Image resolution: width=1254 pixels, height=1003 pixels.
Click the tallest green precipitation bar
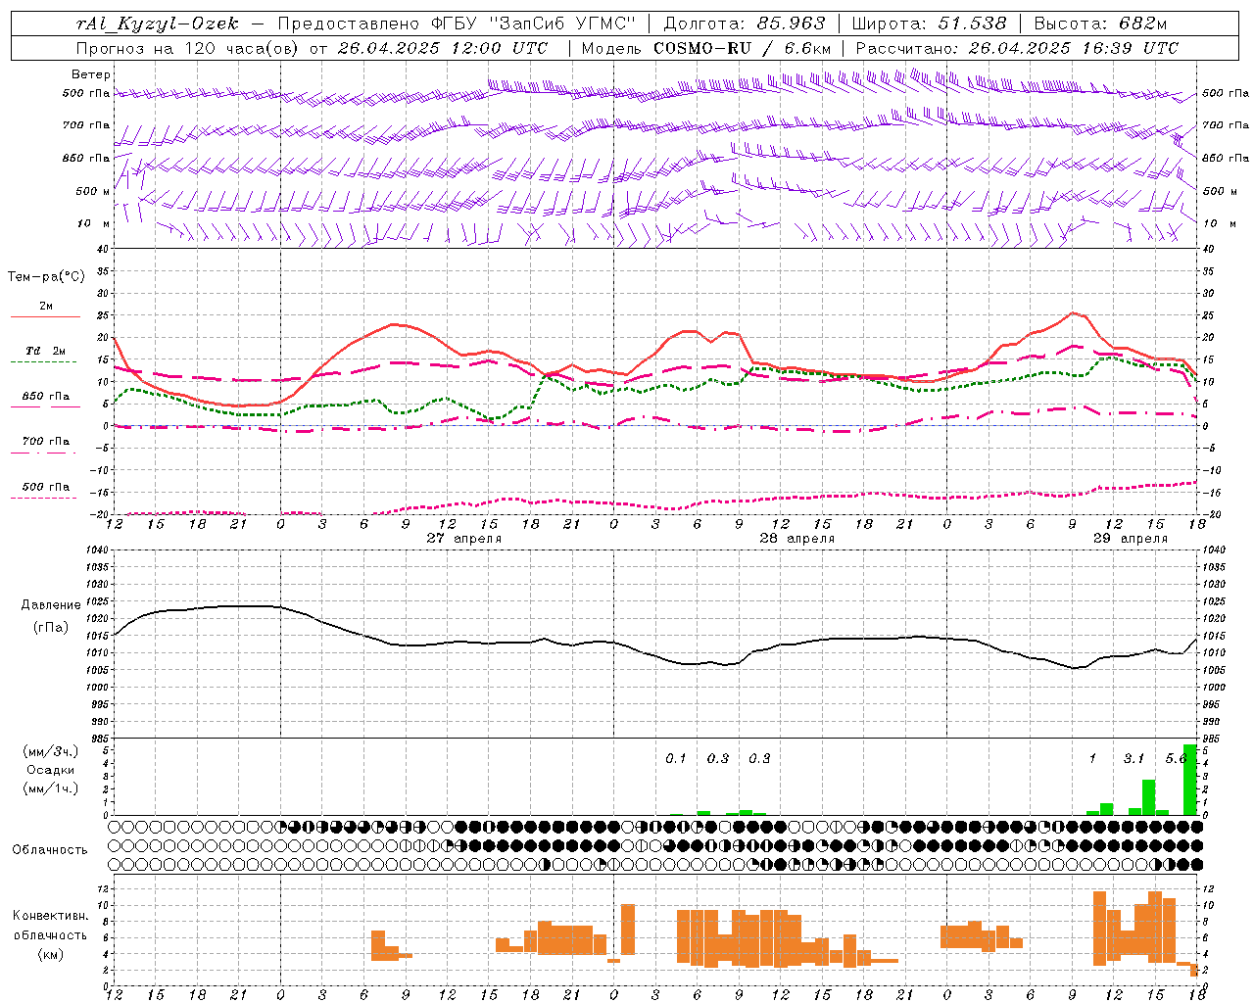pyautogui.click(x=1189, y=780)
